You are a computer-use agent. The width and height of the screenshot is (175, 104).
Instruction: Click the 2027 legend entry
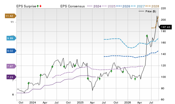pyautogui.click(x=138, y=6)
